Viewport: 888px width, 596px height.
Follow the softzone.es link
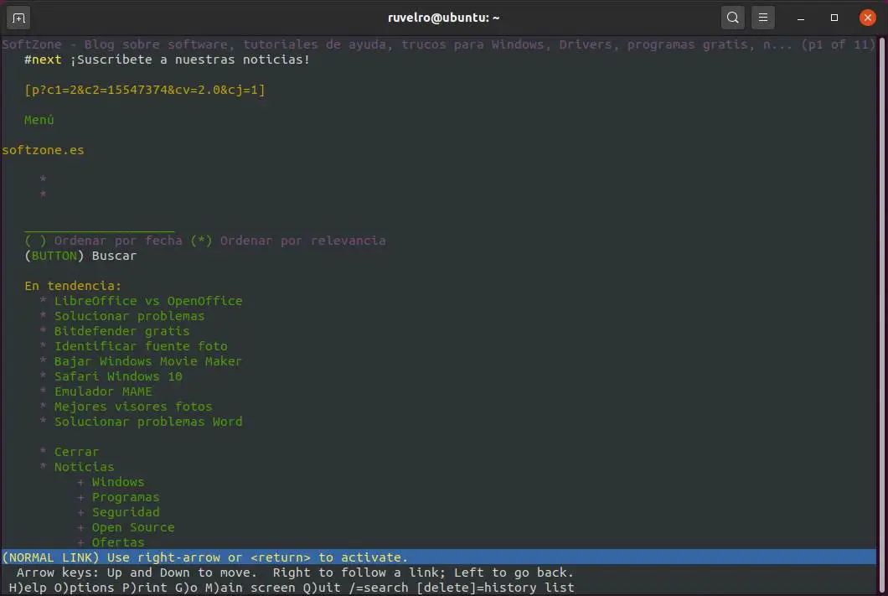(x=43, y=150)
